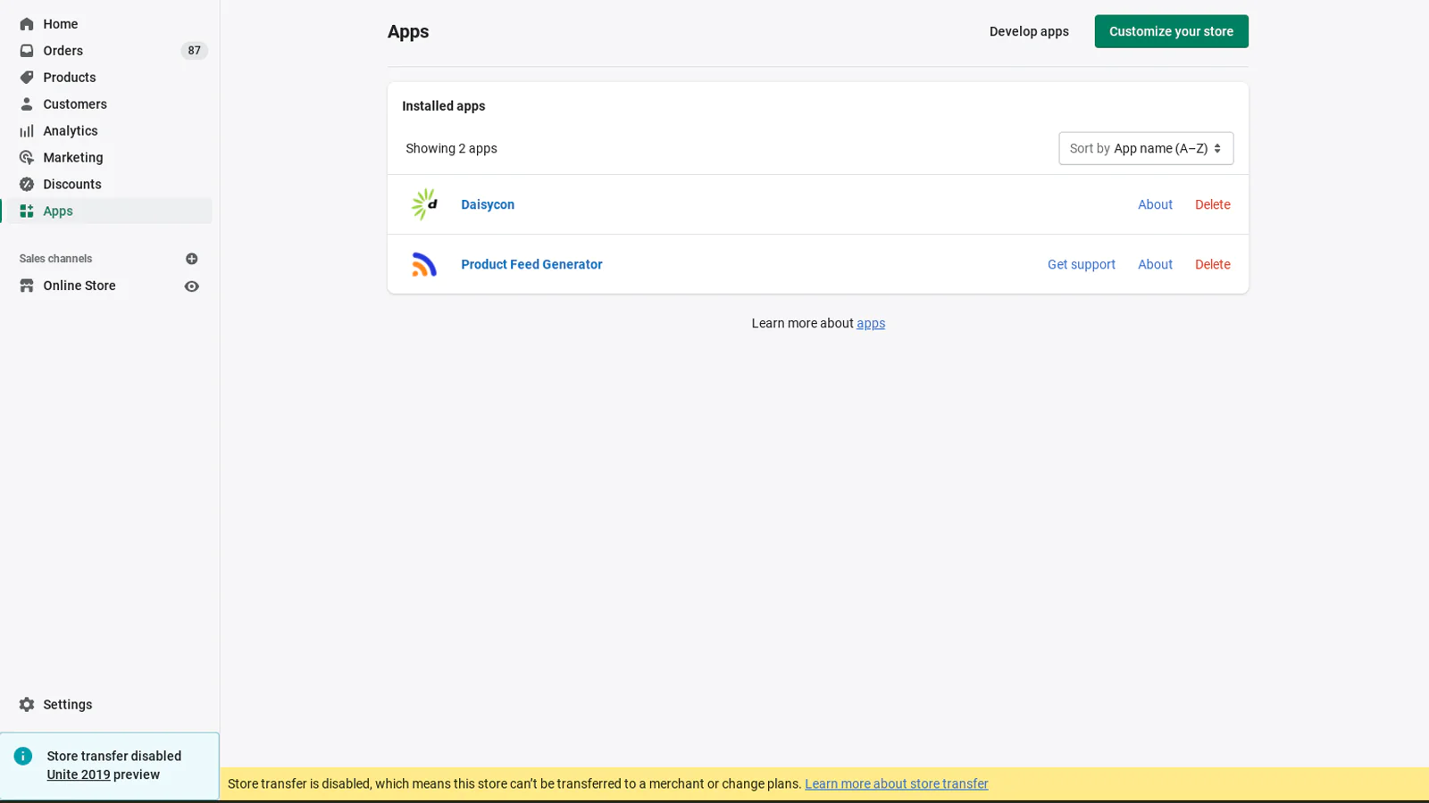Click the Home house icon in sidebar
The image size is (1429, 803).
tap(27, 24)
